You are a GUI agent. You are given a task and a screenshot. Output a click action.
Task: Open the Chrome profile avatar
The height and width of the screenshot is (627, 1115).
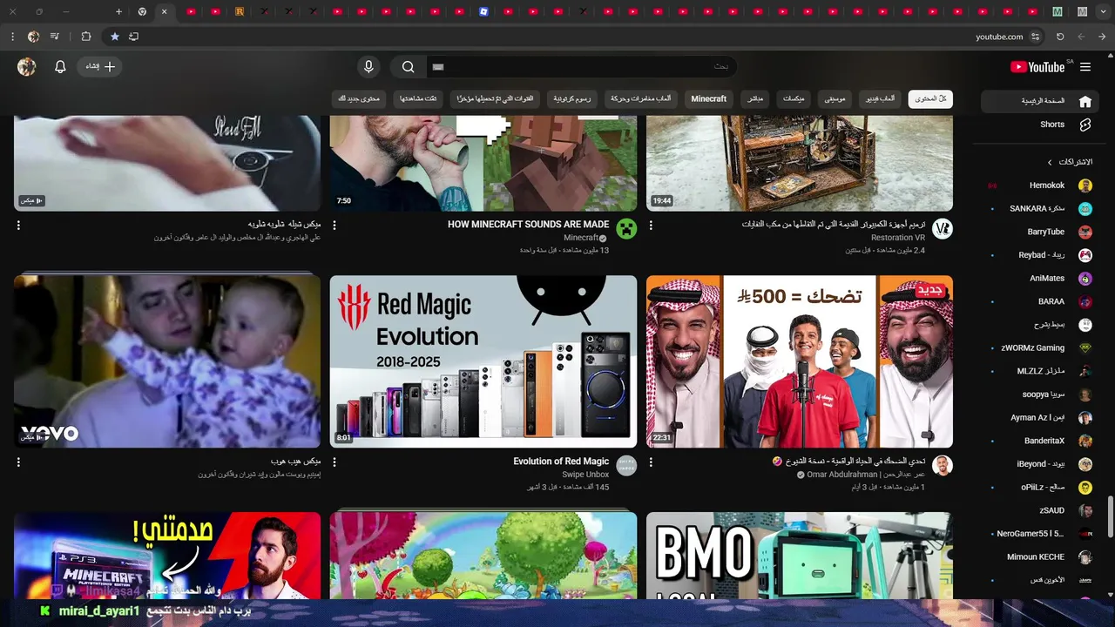pos(33,37)
